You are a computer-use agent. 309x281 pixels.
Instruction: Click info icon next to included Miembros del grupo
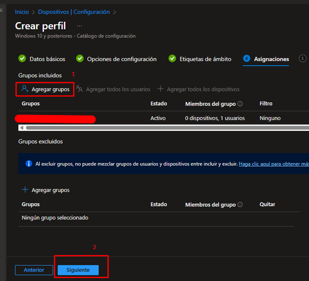240,104
